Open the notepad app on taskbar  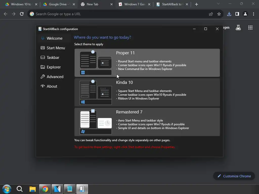point(70,189)
